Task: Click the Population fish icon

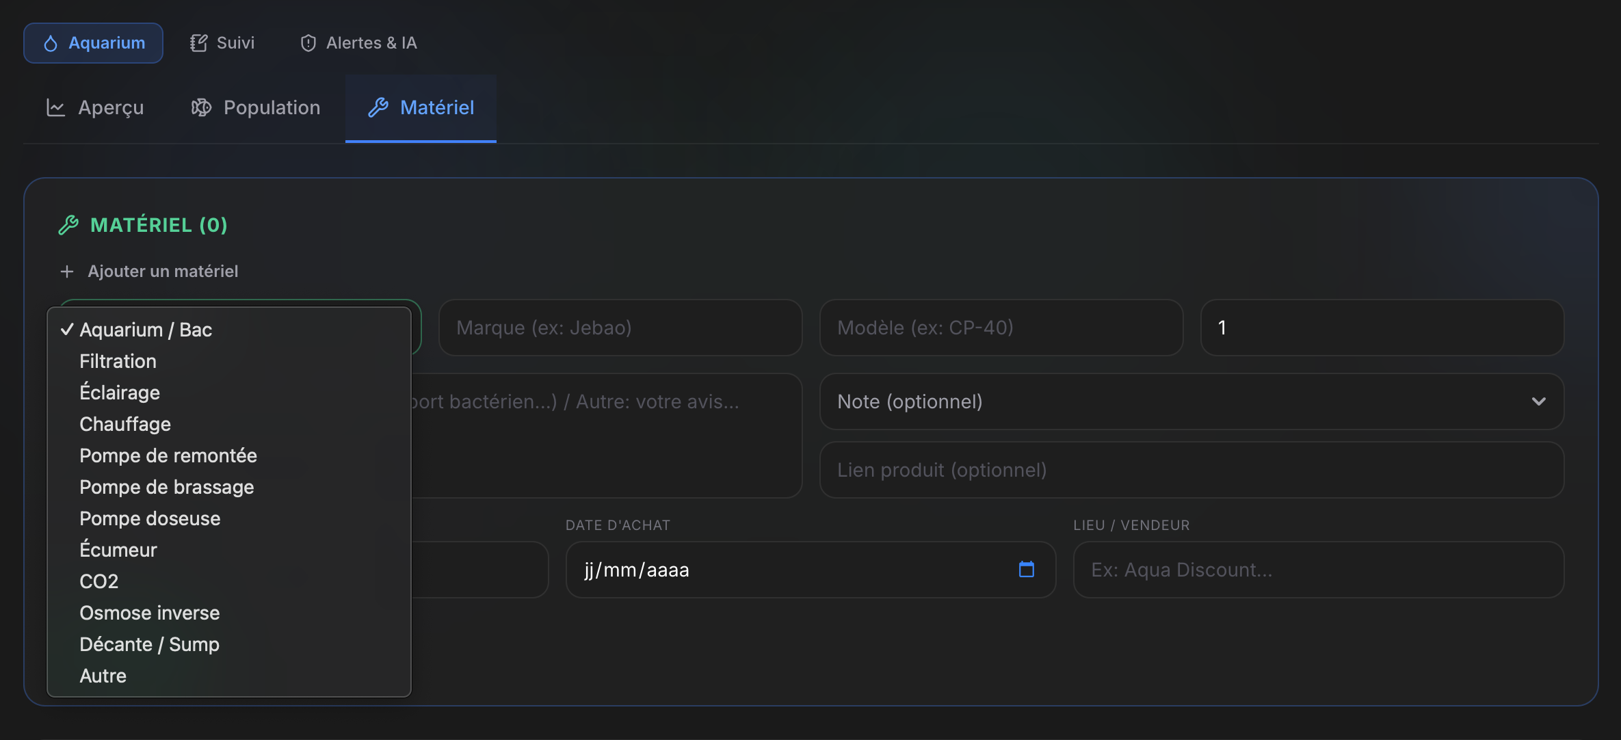Action: point(201,107)
